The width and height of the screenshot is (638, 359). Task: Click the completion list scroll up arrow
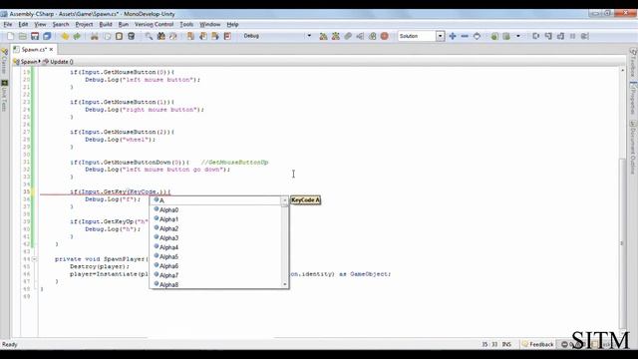(285, 200)
